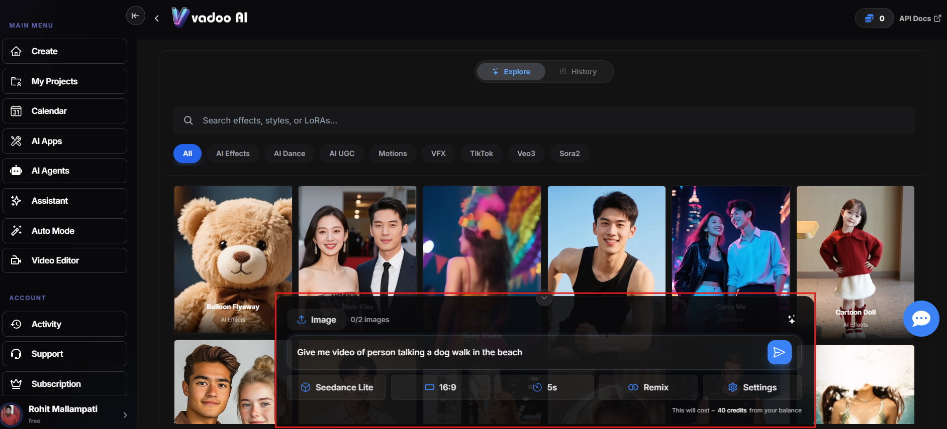Filter by TikTok category
This screenshot has width=947, height=429.
(x=482, y=154)
